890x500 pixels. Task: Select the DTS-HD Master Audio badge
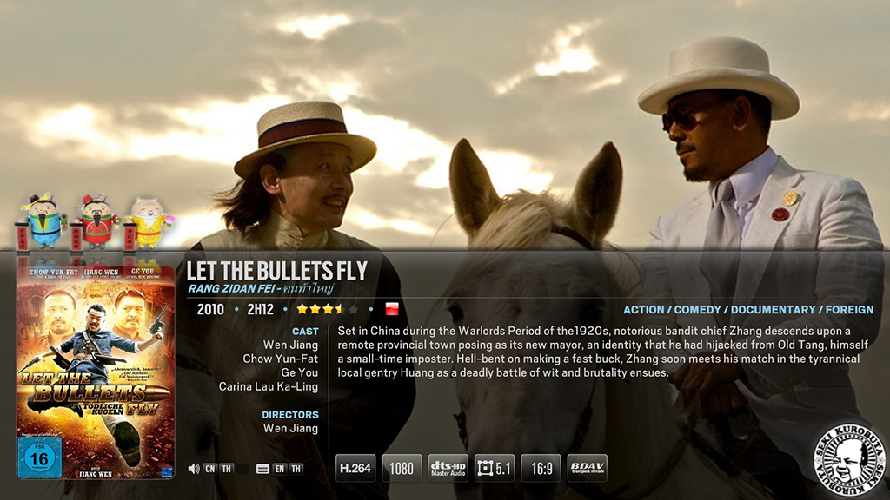448,468
